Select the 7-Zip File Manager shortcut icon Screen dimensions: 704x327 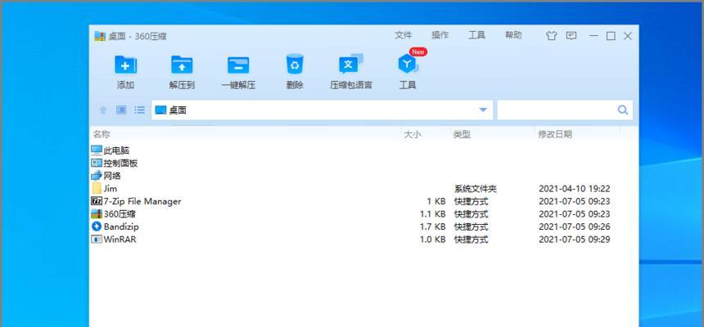[97, 201]
